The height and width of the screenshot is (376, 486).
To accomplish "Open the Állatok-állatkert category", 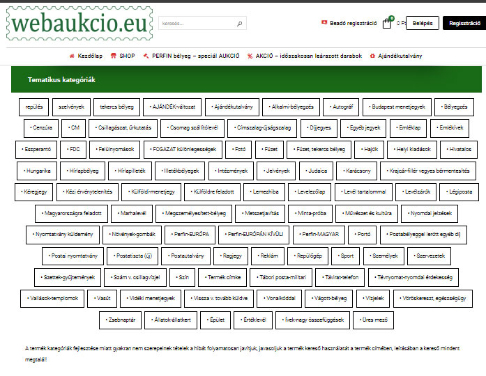I will coord(171,320).
